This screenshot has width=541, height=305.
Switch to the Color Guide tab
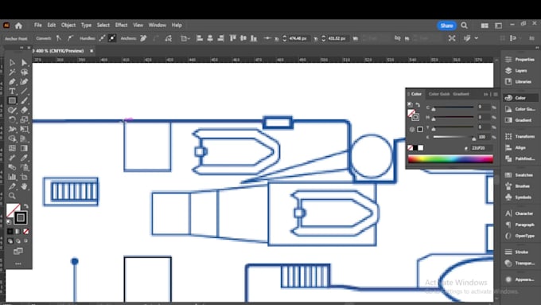(439, 94)
